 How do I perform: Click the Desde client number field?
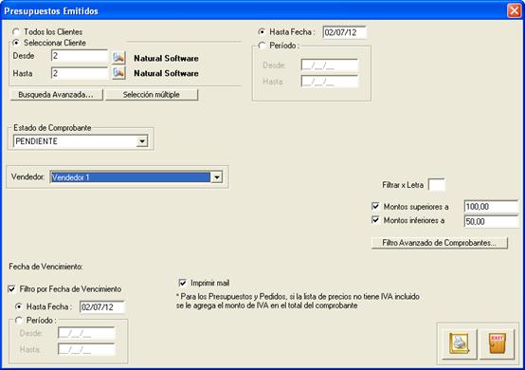coord(80,56)
